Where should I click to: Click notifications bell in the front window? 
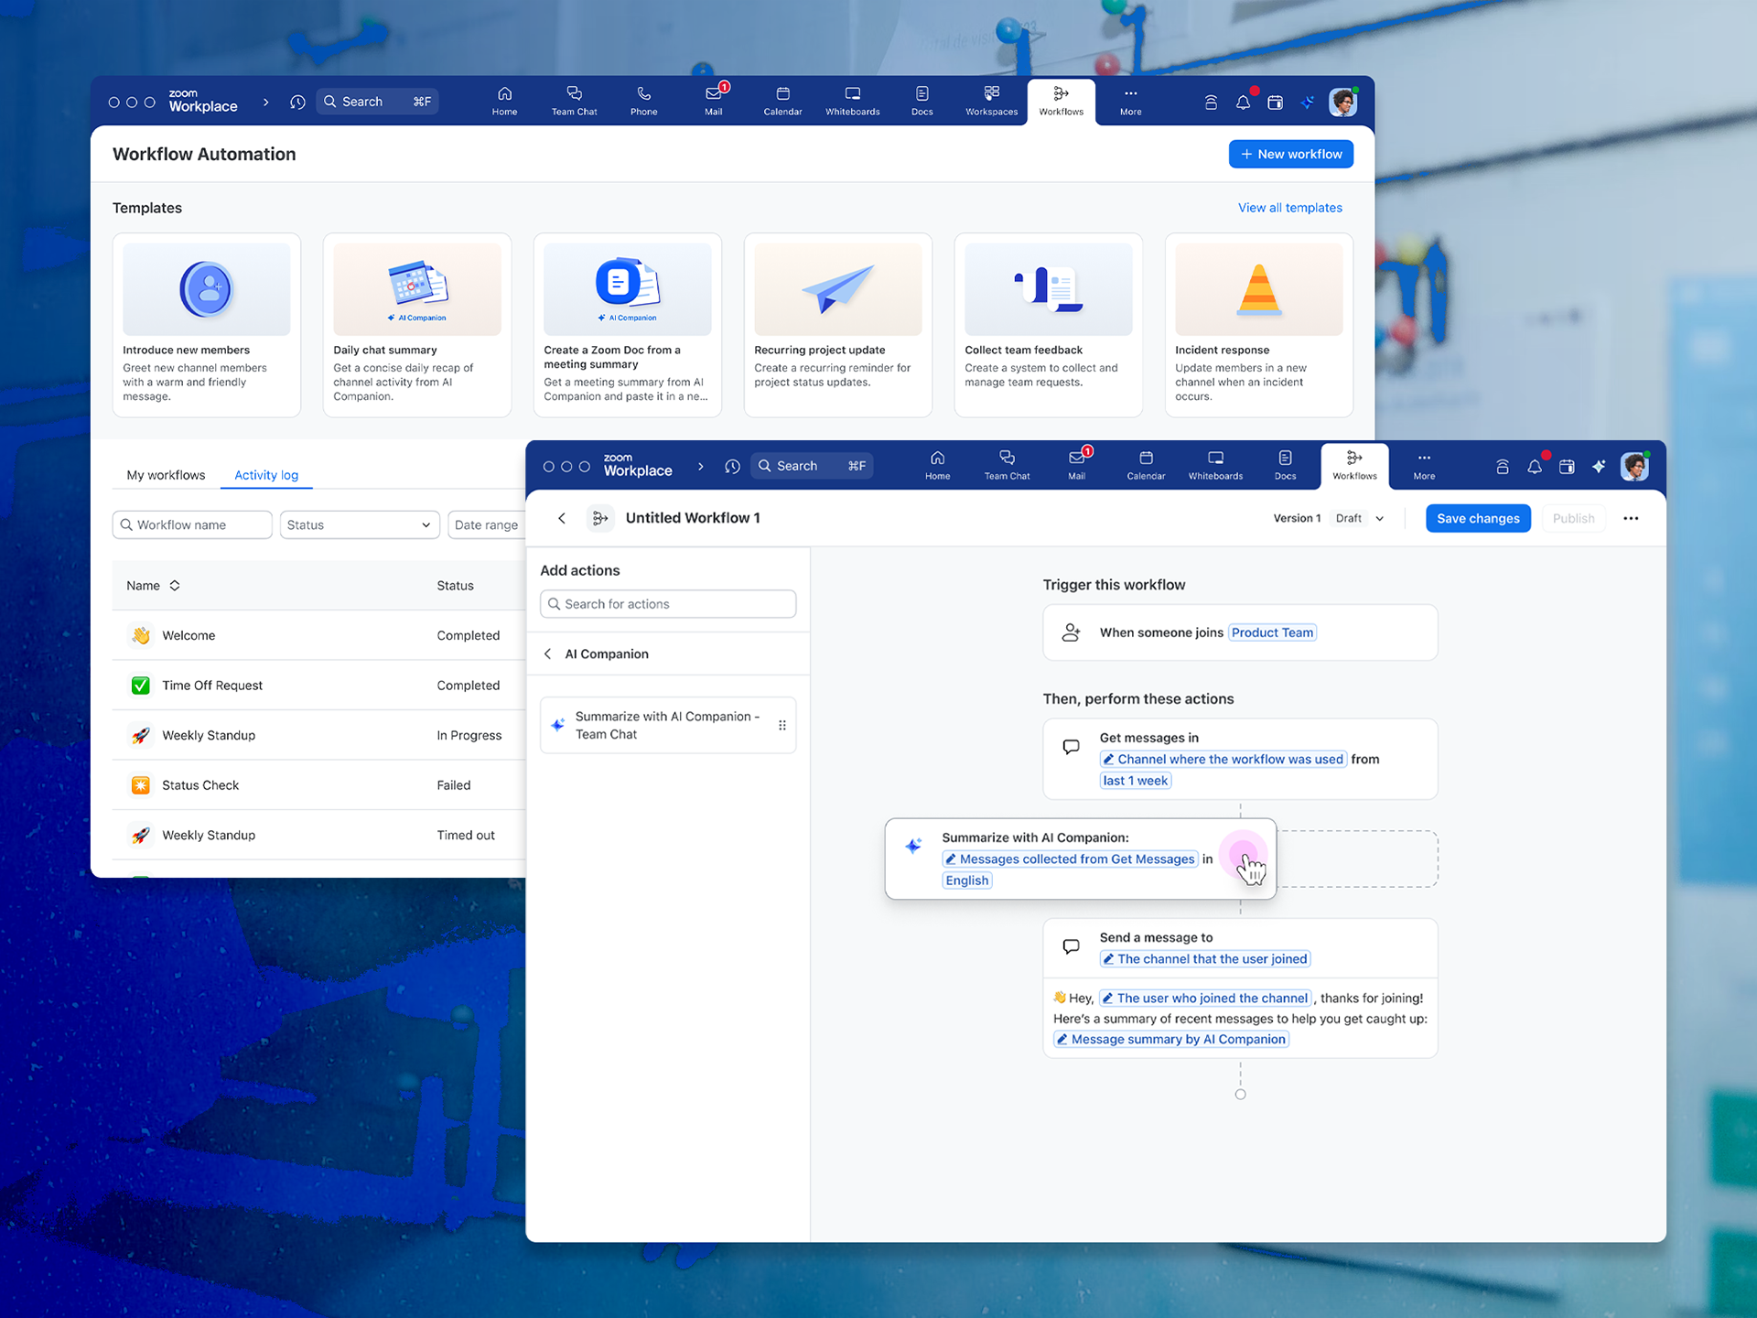(1535, 467)
